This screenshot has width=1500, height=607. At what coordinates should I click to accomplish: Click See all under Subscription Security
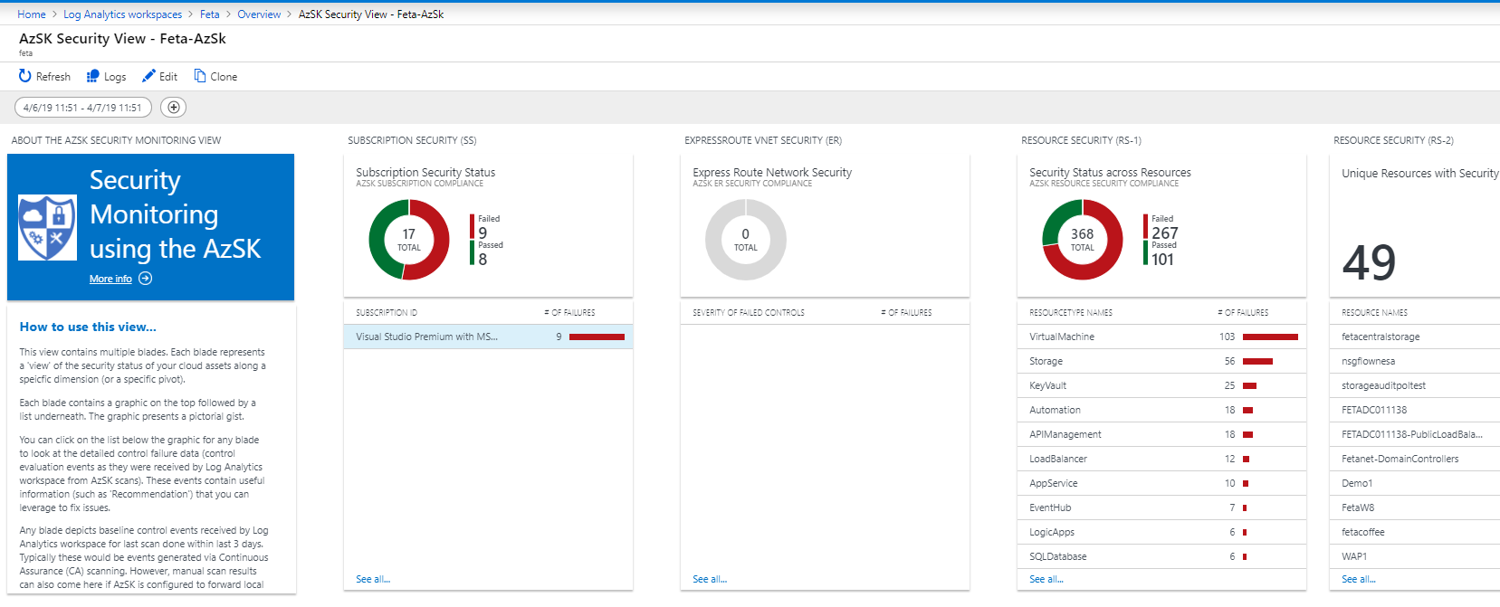coord(373,579)
